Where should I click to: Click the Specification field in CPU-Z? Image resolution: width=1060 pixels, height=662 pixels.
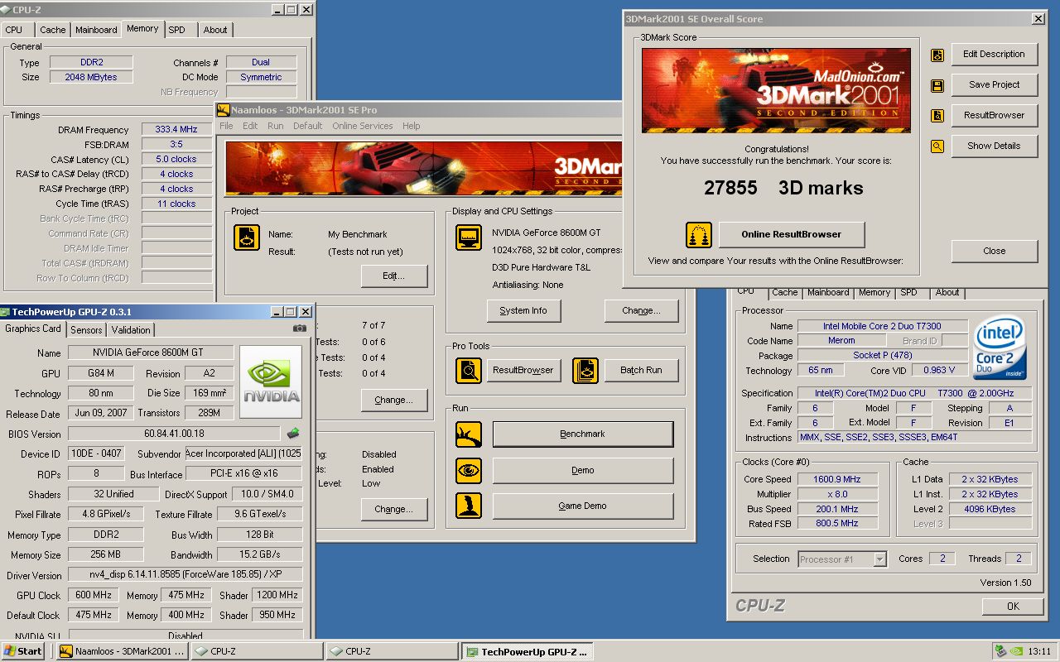coord(915,393)
